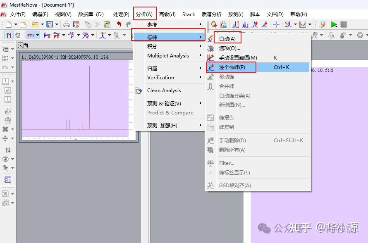Screen dimensions: 368x243
Task: Expand the 归属 submenu
Action: [153, 68]
